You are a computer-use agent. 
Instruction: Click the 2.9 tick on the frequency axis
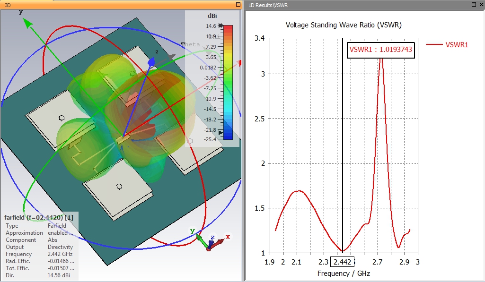[x=404, y=262]
